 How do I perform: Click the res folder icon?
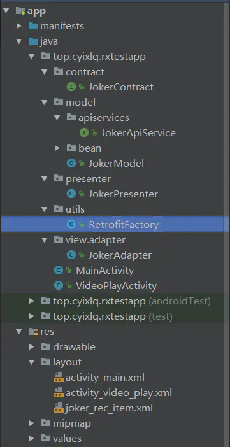coord(33,332)
